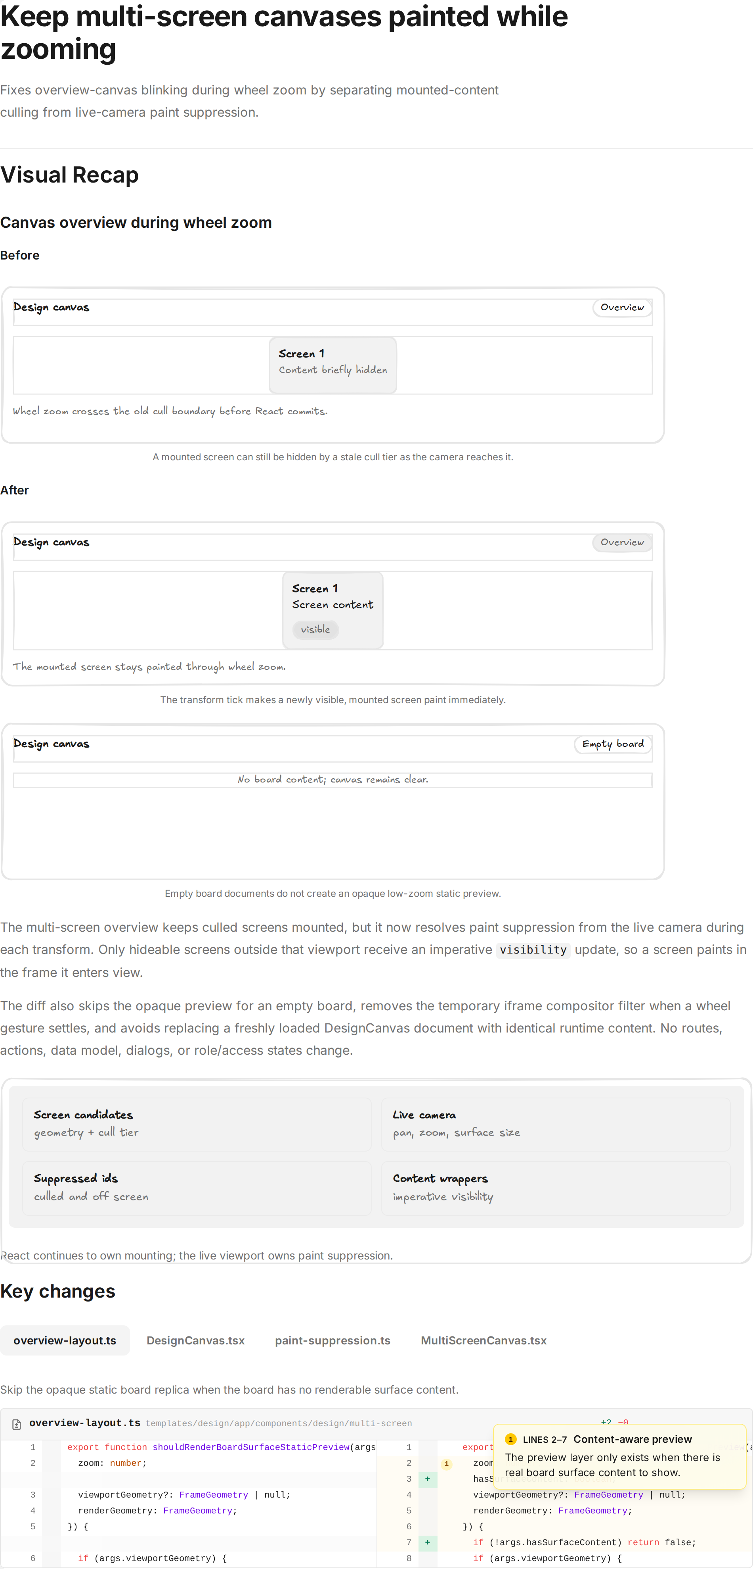Click 'React continues to own mounting' caption
This screenshot has width=753, height=1569.
197,1256
